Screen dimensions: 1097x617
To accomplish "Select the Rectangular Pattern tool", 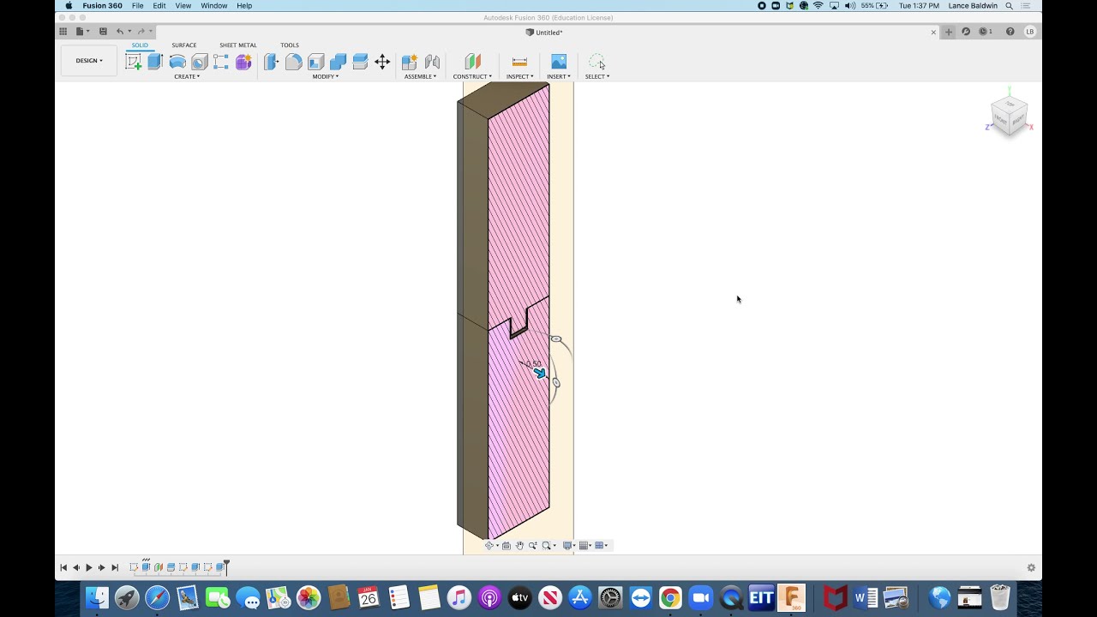I will click(221, 62).
